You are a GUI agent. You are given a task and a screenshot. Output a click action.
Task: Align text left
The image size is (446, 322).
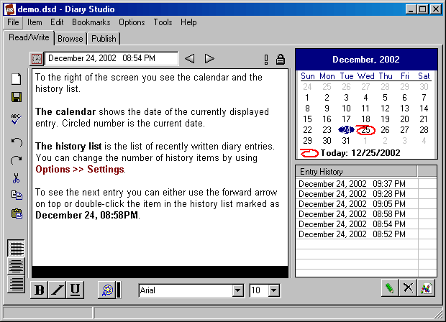coord(17,248)
